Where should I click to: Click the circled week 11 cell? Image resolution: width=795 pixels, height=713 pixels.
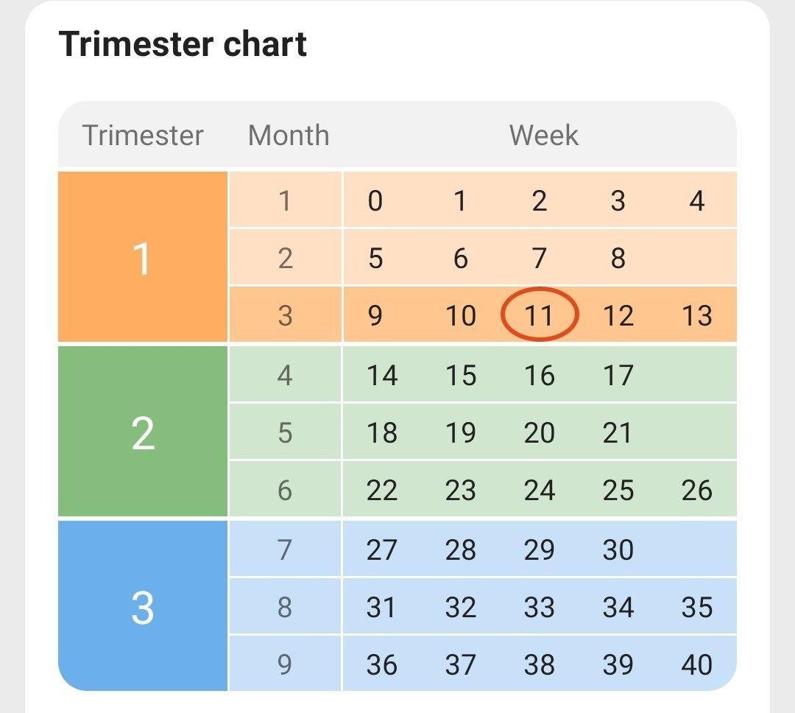click(x=540, y=315)
